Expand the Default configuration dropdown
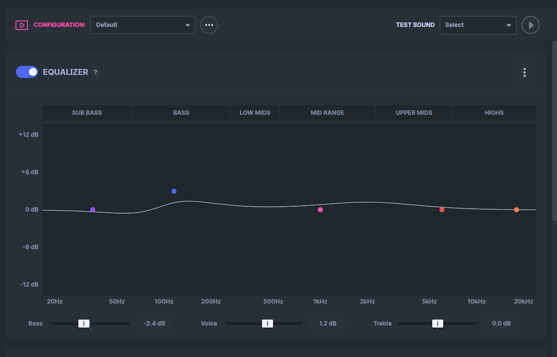The width and height of the screenshot is (557, 357). (x=142, y=25)
